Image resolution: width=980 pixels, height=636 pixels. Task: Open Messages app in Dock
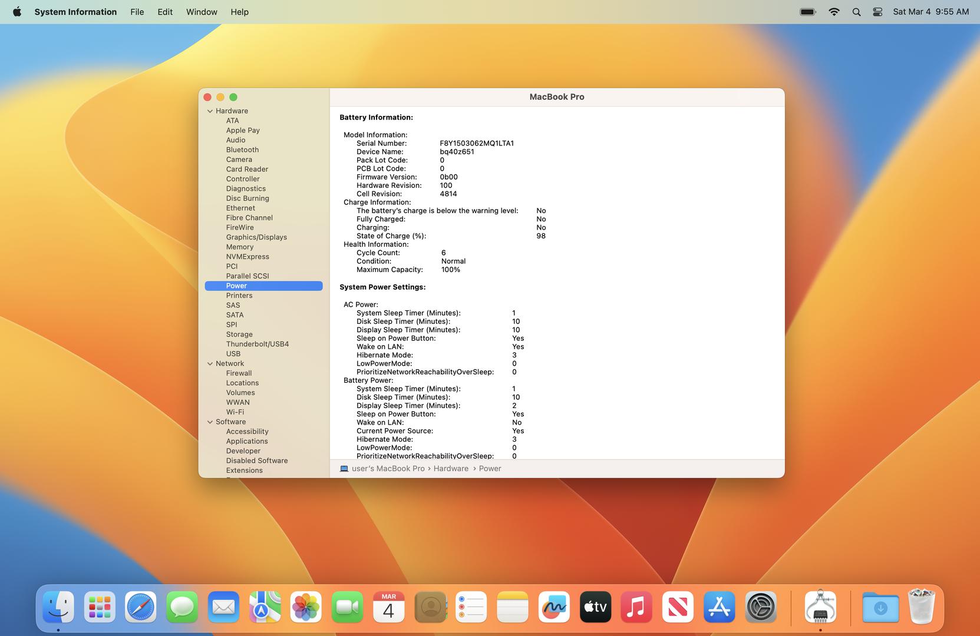(182, 607)
